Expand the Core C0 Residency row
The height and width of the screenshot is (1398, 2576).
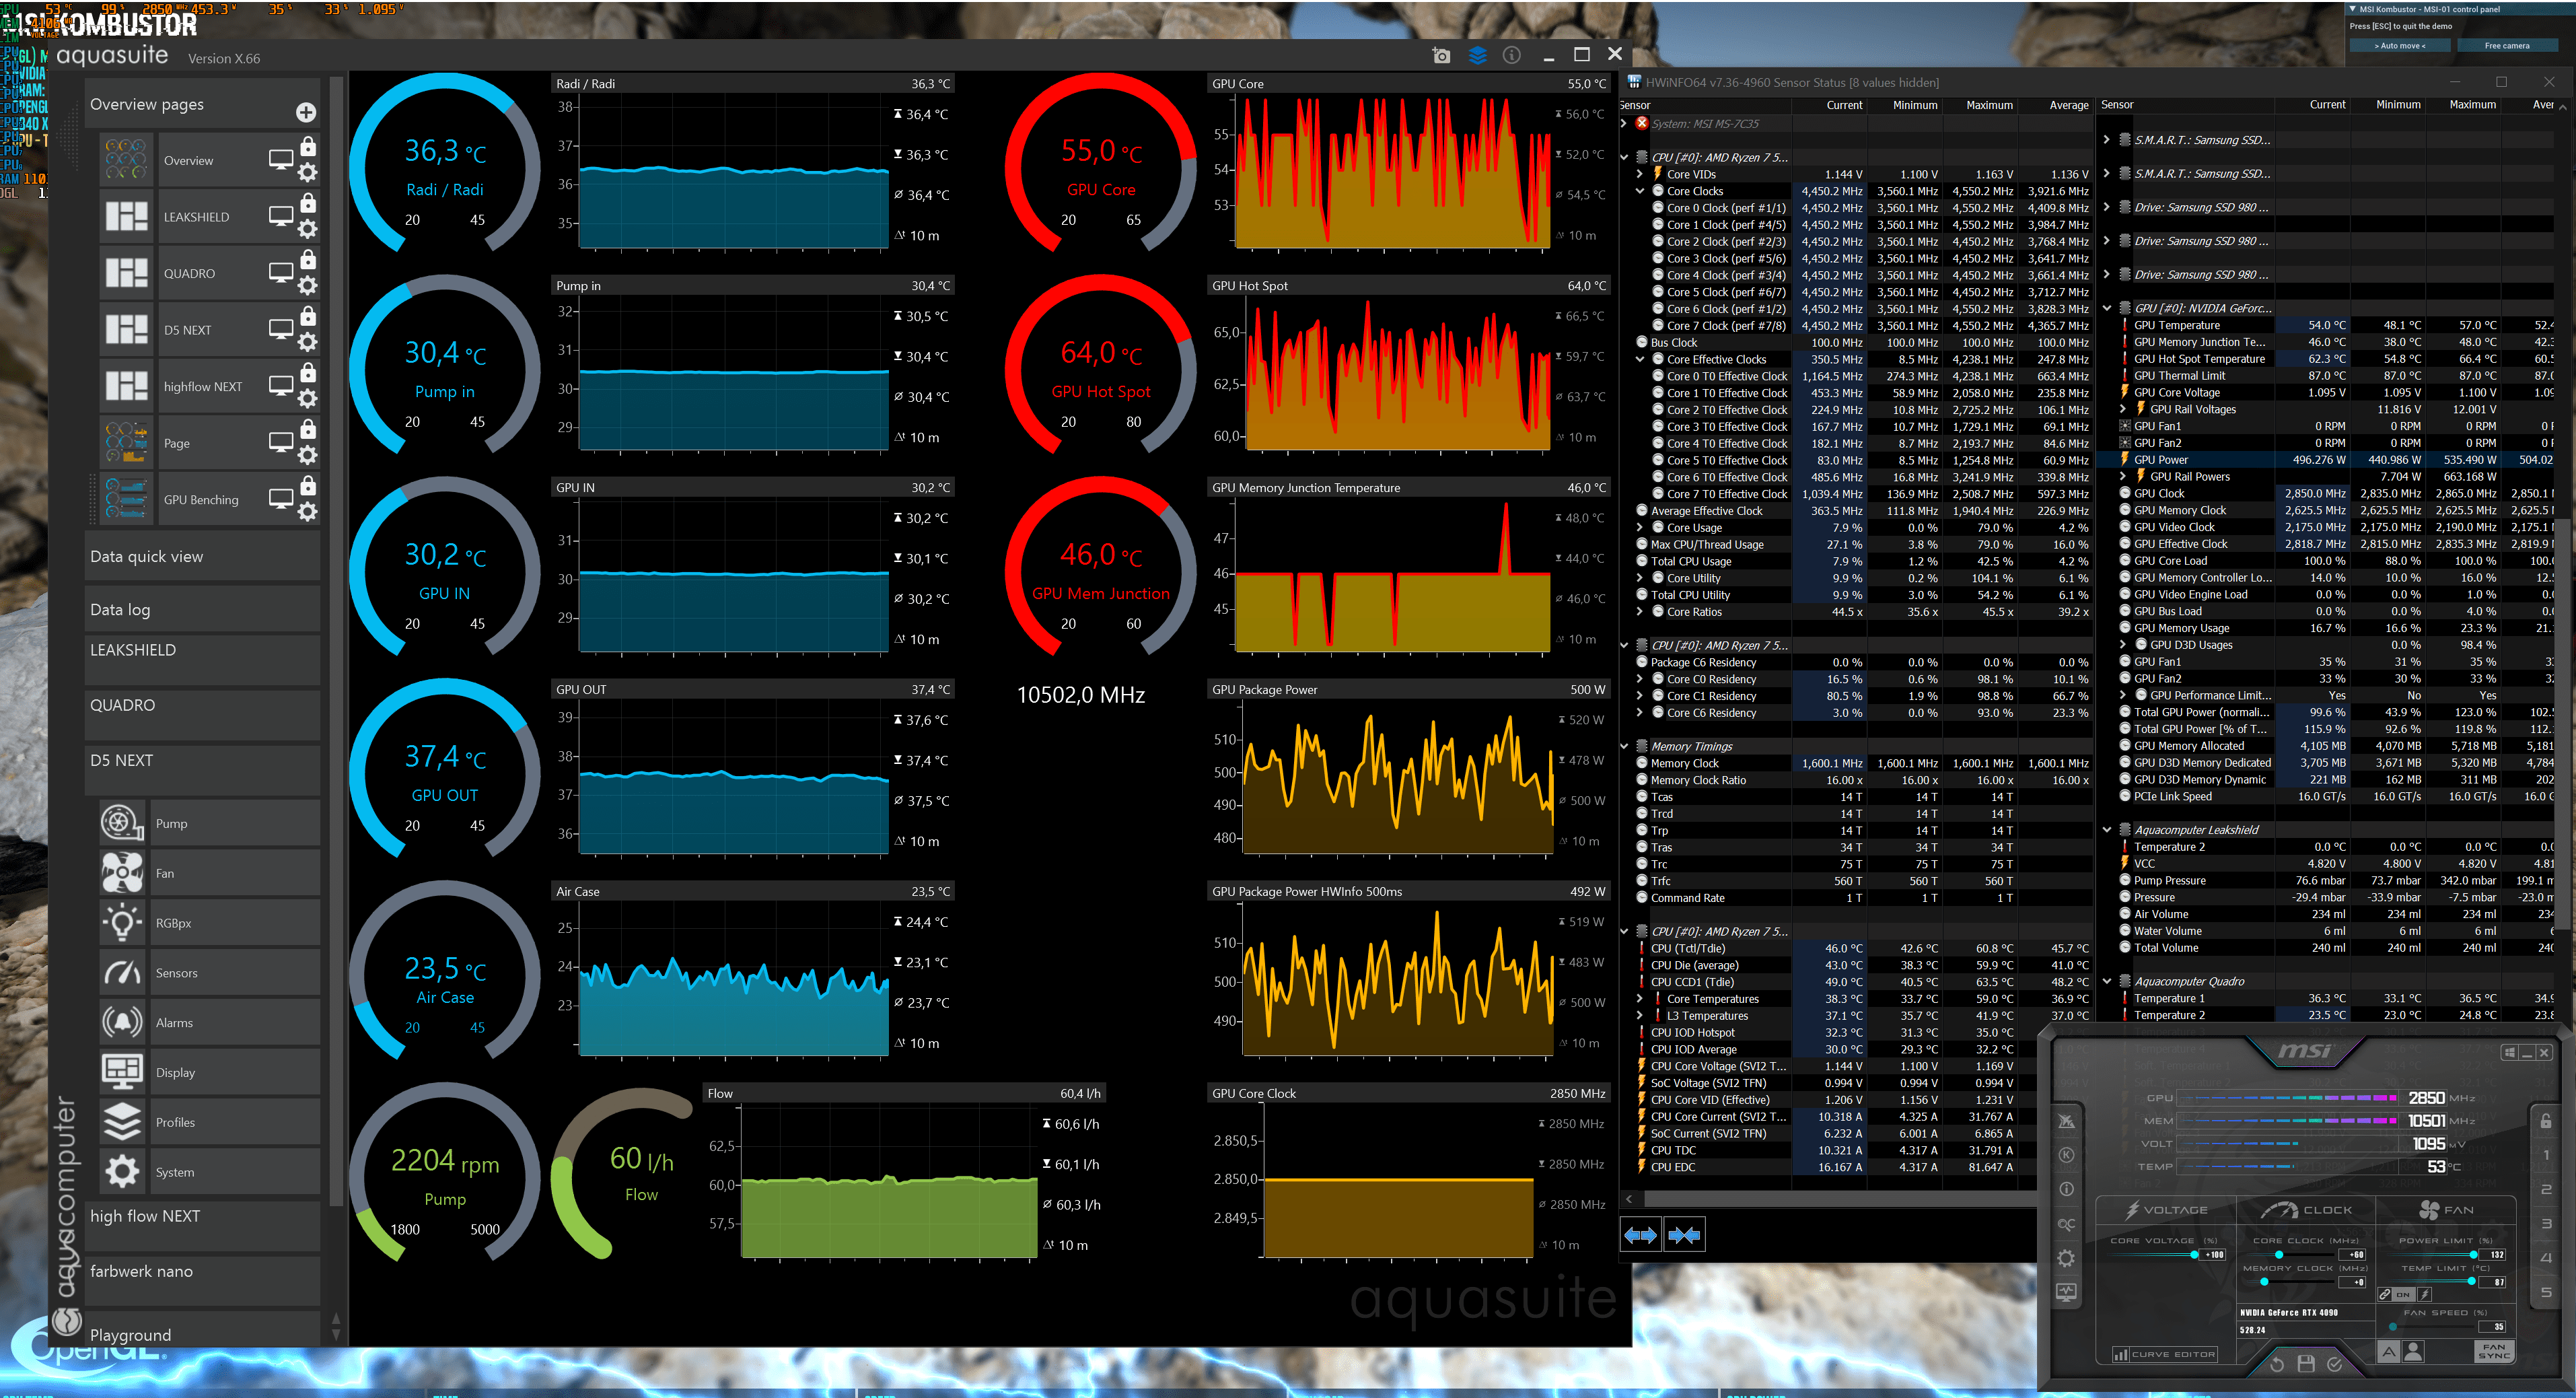click(x=1640, y=679)
